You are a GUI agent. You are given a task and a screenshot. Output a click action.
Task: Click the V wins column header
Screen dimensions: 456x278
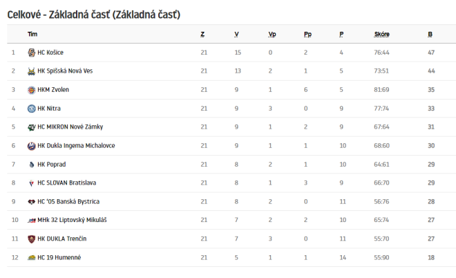[236, 34]
